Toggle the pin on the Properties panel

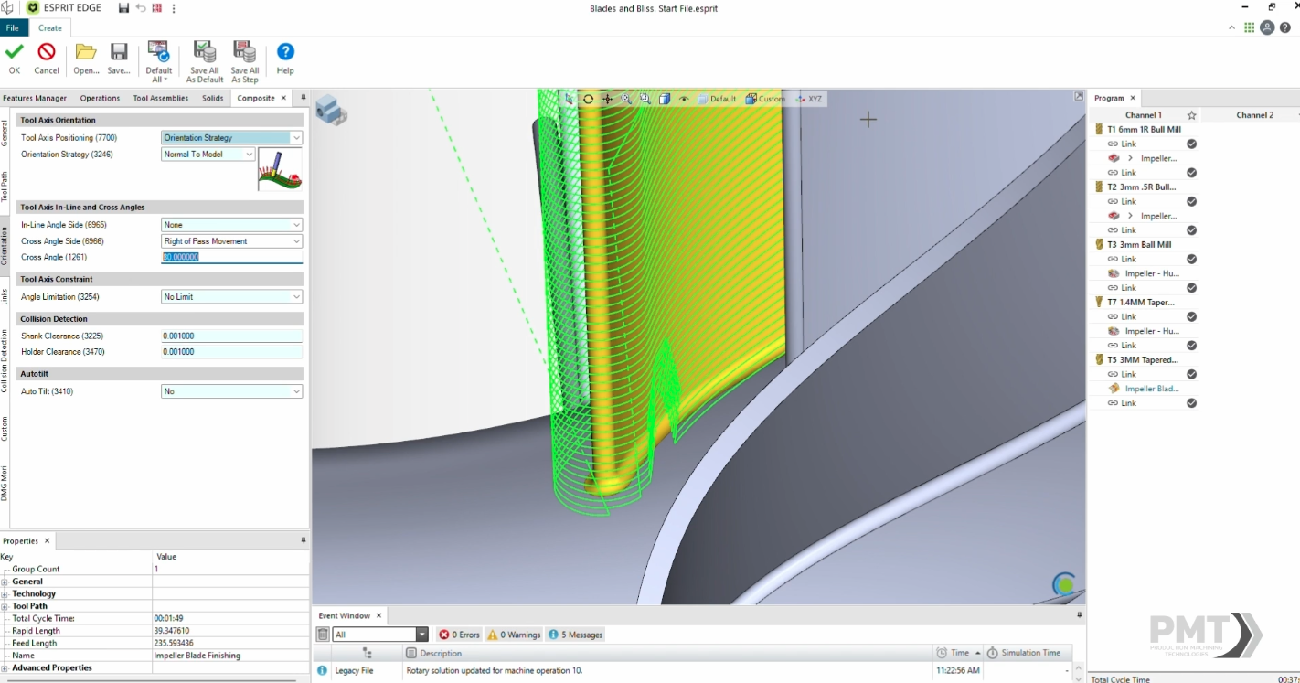(304, 540)
